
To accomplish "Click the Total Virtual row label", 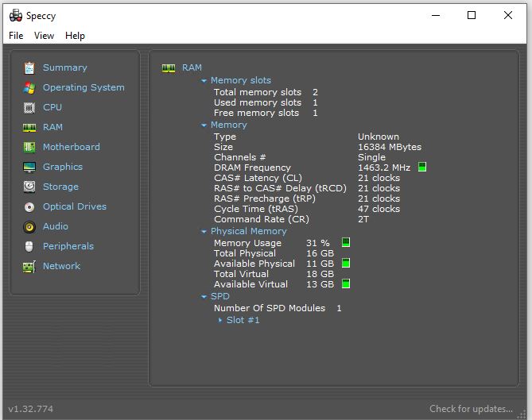I will point(241,274).
